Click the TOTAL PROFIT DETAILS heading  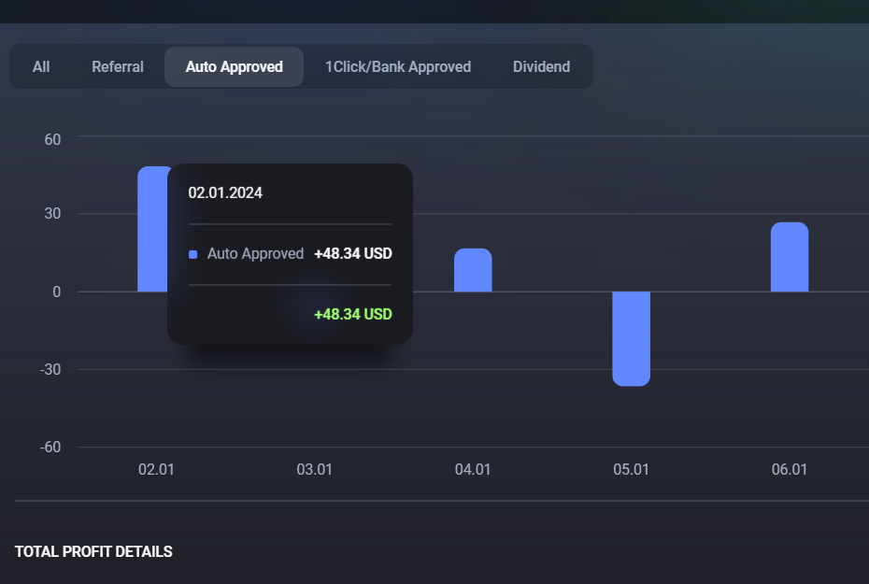(93, 552)
